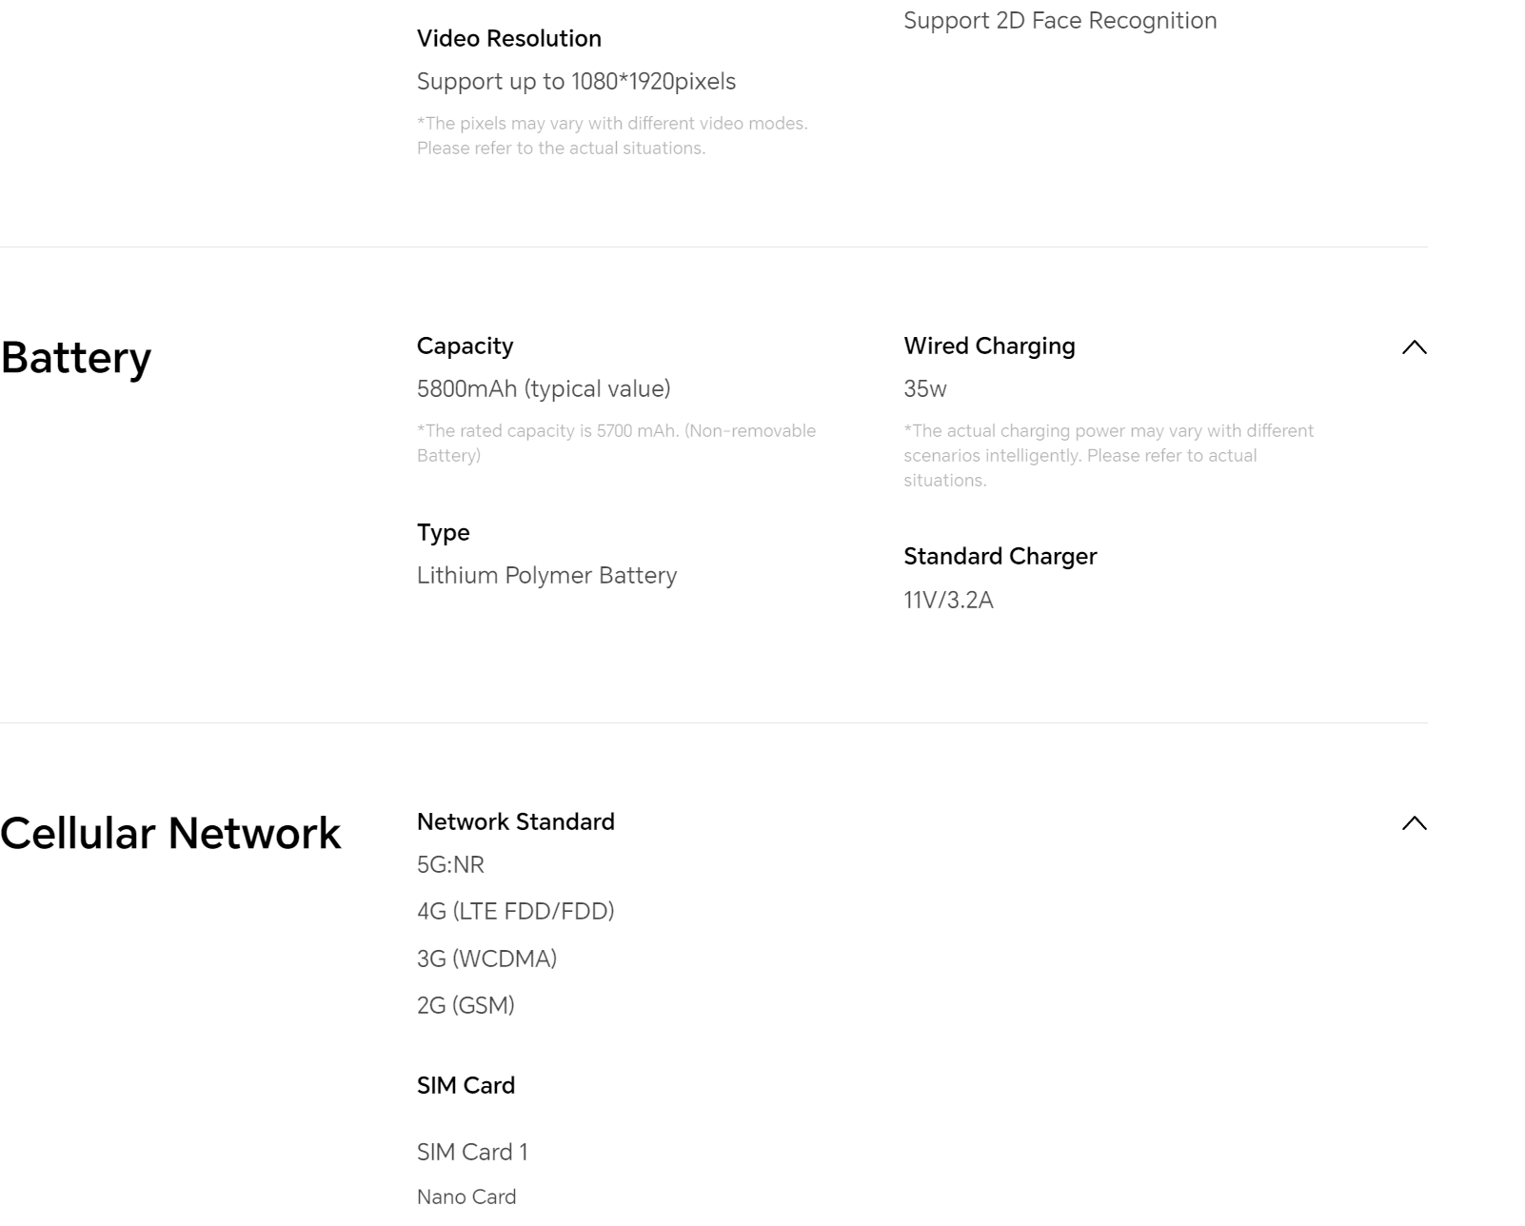Image resolution: width=1525 pixels, height=1226 pixels.
Task: Click the 11V/3.2A charger value
Action: (x=948, y=601)
